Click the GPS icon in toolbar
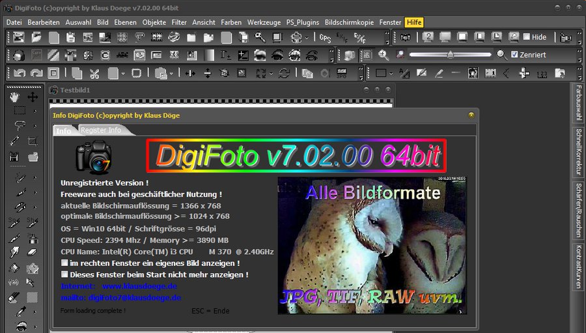 [x=325, y=37]
